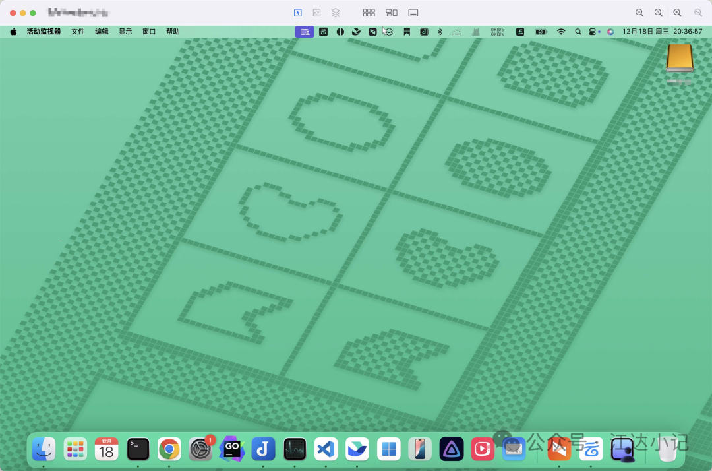Click the 12月18日 周三 clock
The width and height of the screenshot is (712, 471).
(x=663, y=32)
